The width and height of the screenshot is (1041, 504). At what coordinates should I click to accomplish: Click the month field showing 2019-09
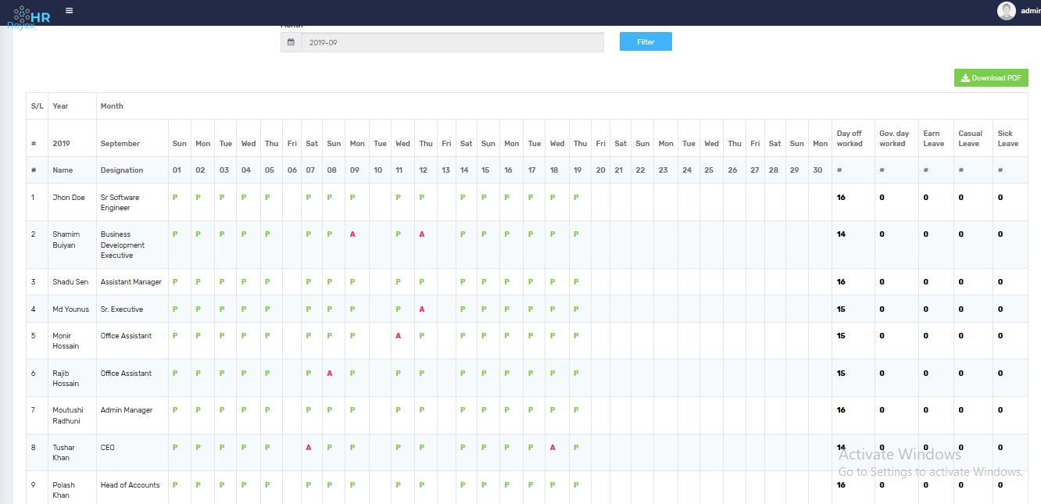click(x=452, y=42)
